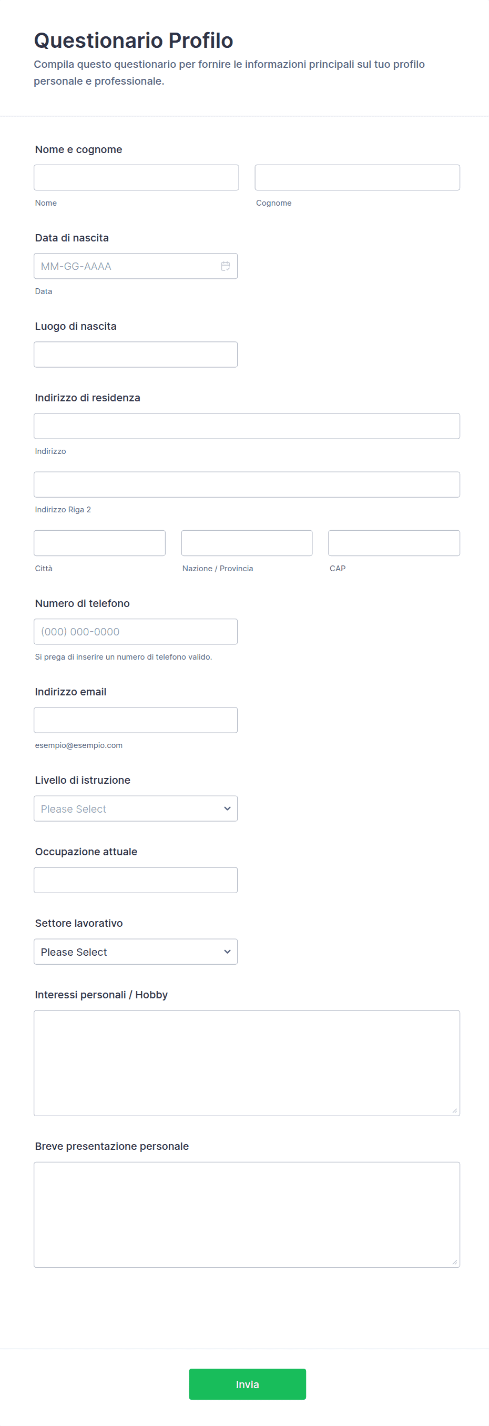The width and height of the screenshot is (489, 1426).
Task: Select the CAP postal code field
Action: [x=394, y=543]
